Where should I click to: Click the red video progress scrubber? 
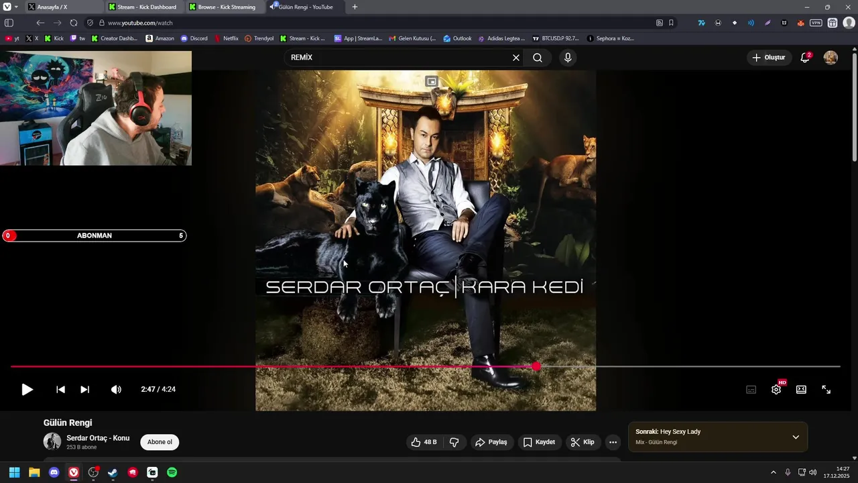pos(536,366)
